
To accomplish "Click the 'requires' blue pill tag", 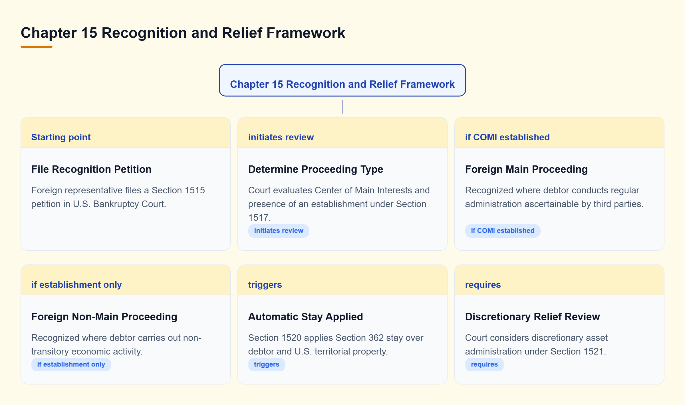I will tap(484, 364).
